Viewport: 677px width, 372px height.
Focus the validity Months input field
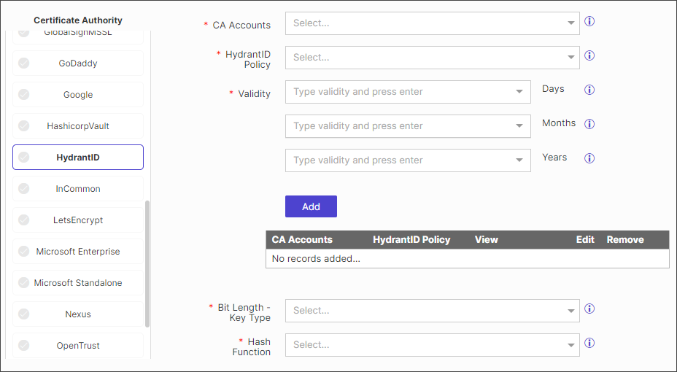click(408, 126)
